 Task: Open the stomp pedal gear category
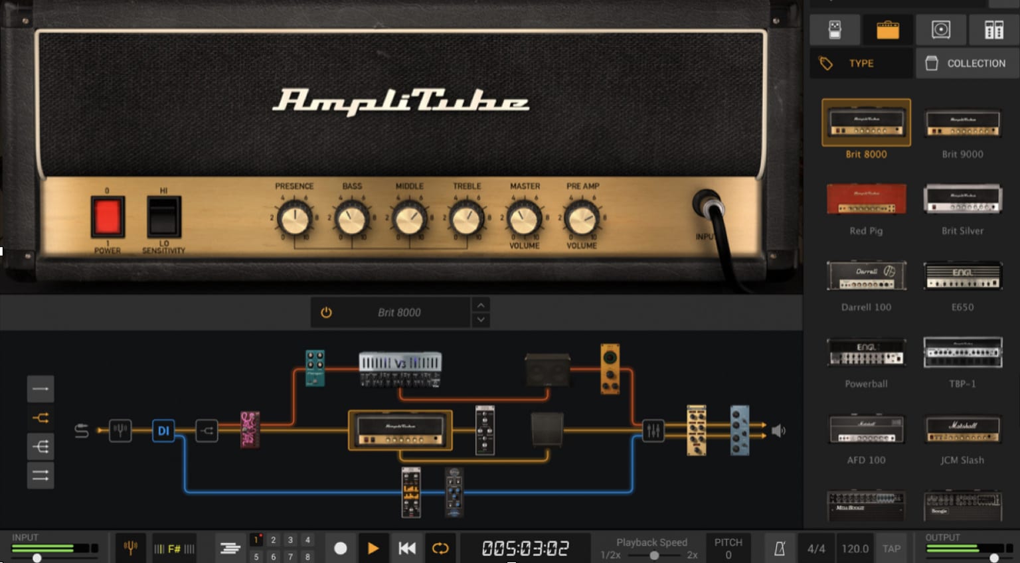(x=835, y=30)
